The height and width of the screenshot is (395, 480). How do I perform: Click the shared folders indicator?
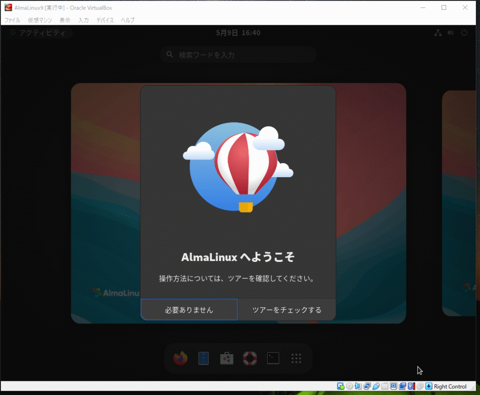pyautogui.click(x=385, y=386)
